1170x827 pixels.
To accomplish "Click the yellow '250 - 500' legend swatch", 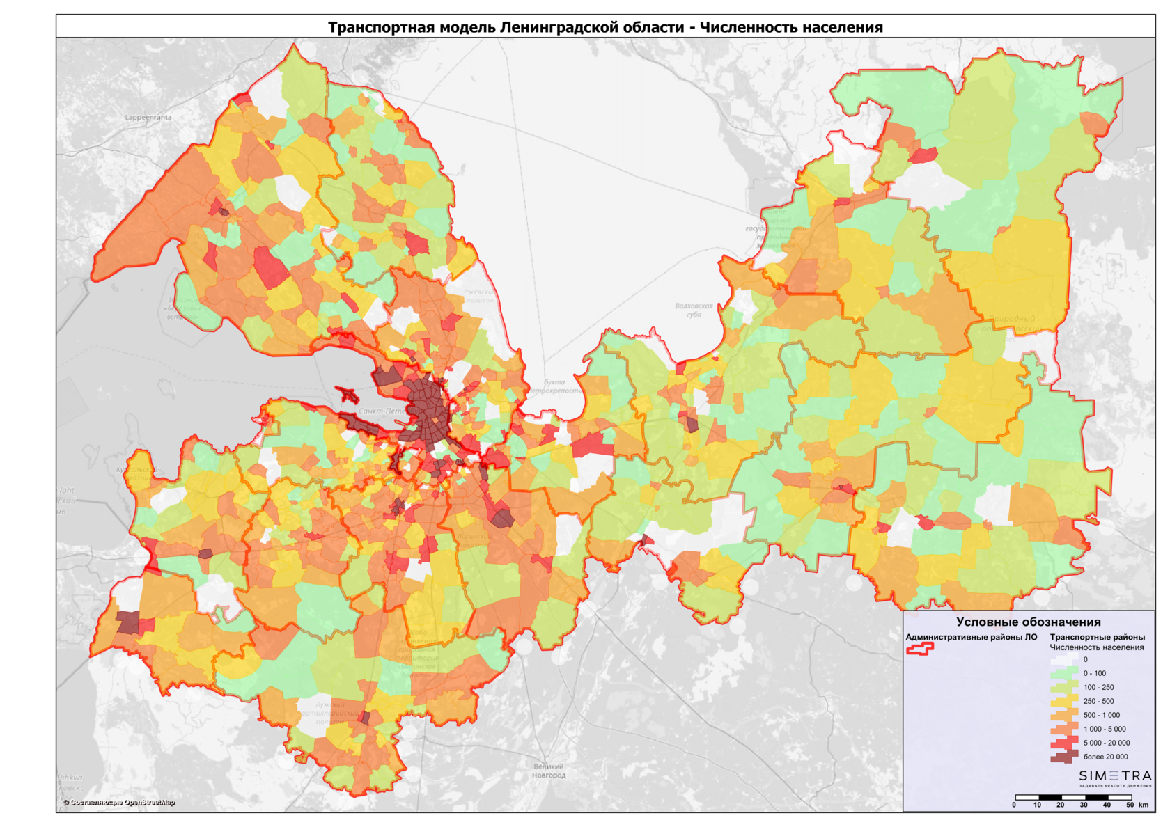I will 1063,701.
